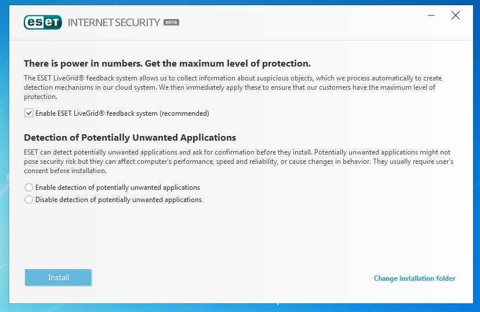Click the ESET logo
This screenshot has height=312, width=480.
click(43, 22)
